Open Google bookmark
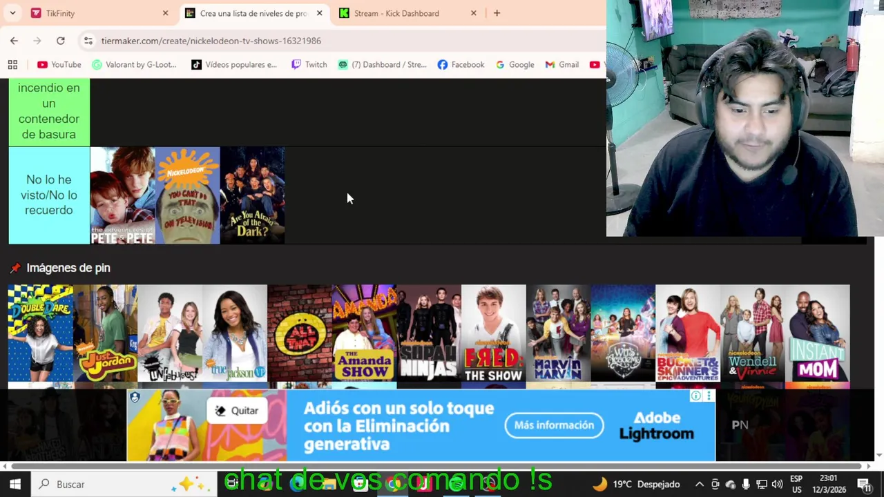The height and width of the screenshot is (497, 884). tap(514, 65)
